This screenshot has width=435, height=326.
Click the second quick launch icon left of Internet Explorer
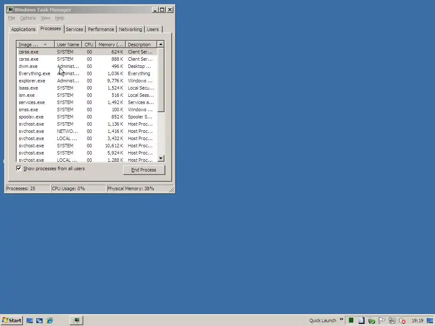pos(40,320)
